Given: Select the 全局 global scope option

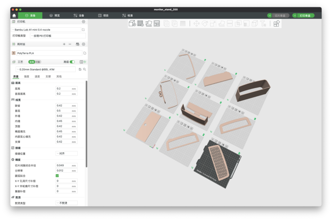Looking at the screenshot, I should coord(32,62).
